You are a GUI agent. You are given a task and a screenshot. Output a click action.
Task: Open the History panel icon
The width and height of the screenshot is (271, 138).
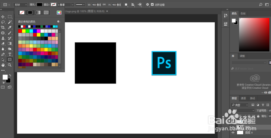point(225,15)
